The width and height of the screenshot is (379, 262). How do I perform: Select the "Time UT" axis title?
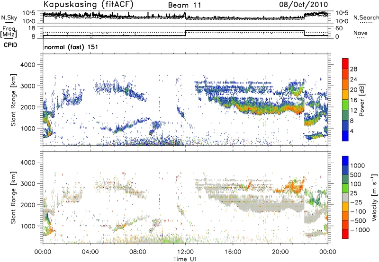click(185, 259)
